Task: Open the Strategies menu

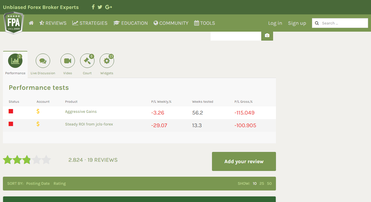Action: (x=90, y=23)
